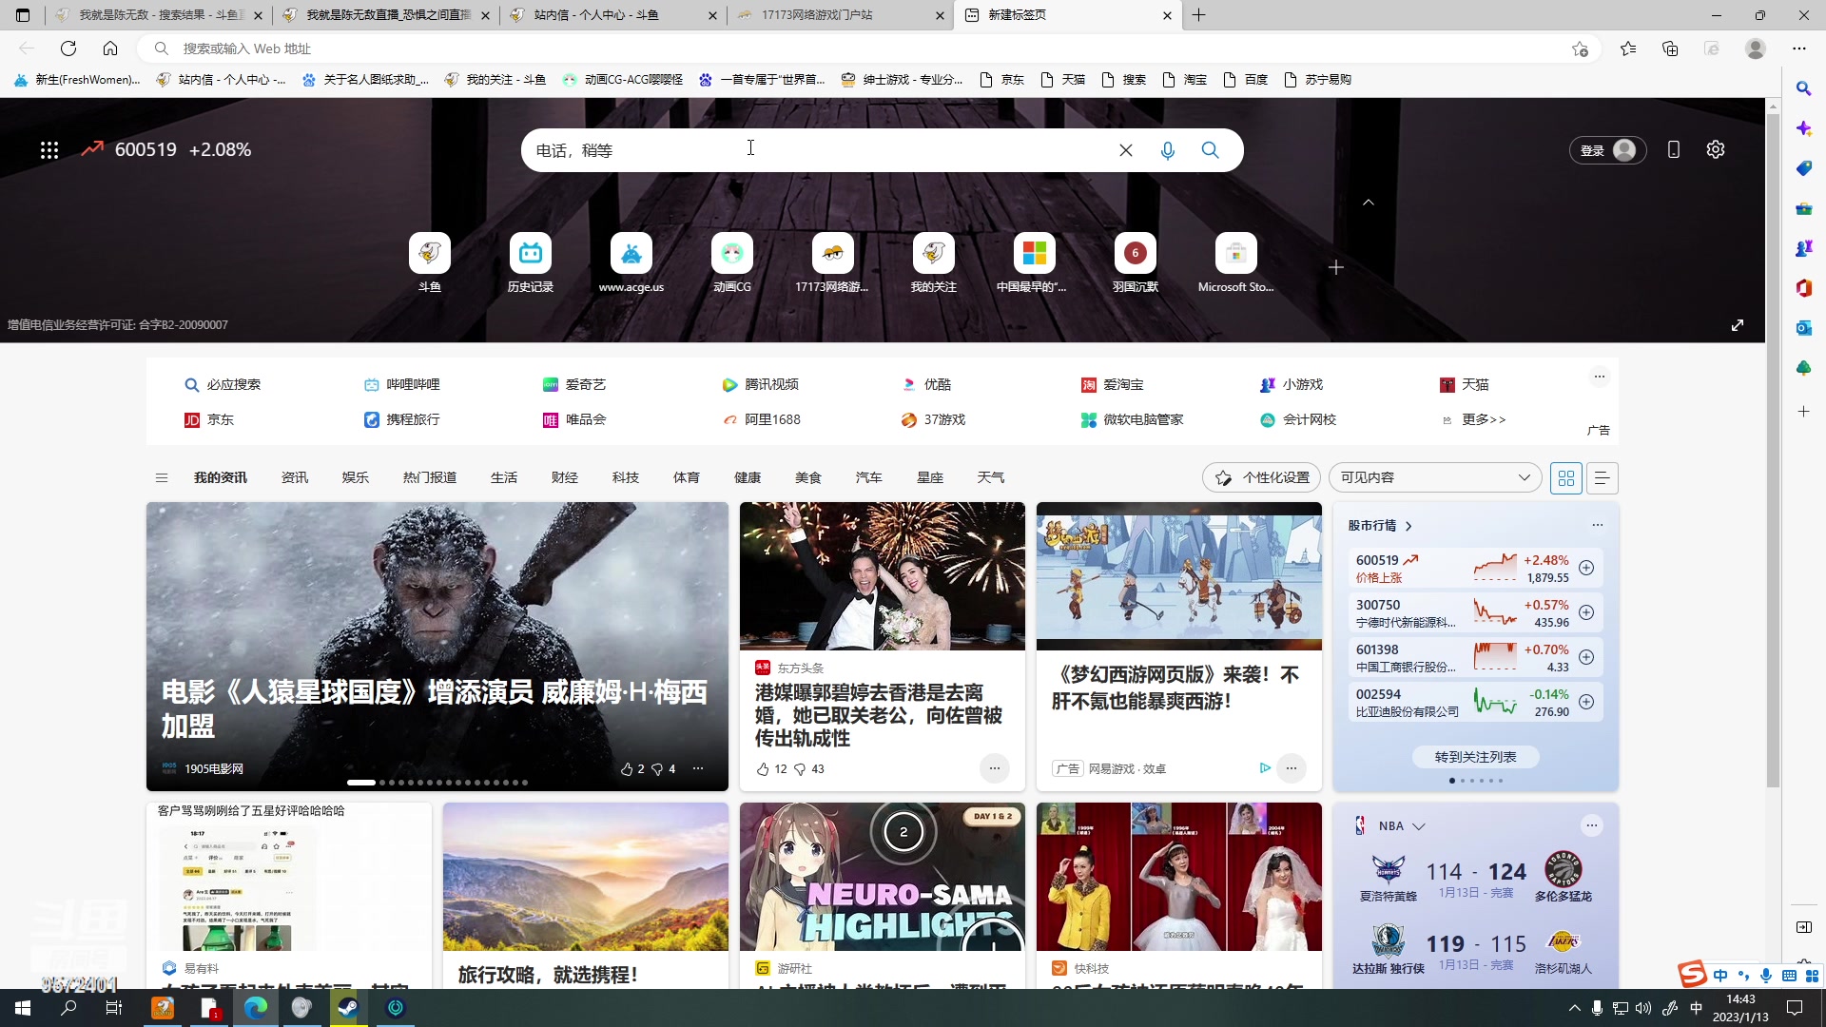Open the sidebar search icon
The image size is (1826, 1027).
point(1803,88)
